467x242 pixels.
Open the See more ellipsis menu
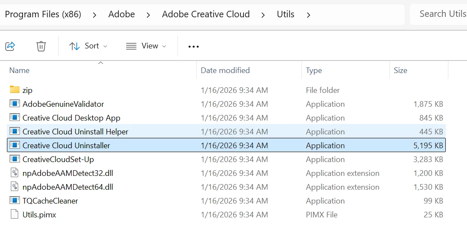[194, 46]
